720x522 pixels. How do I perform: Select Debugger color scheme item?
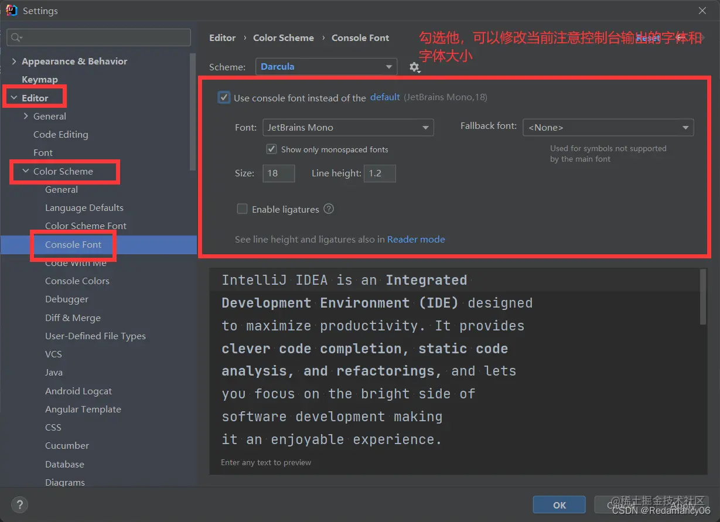(x=67, y=299)
